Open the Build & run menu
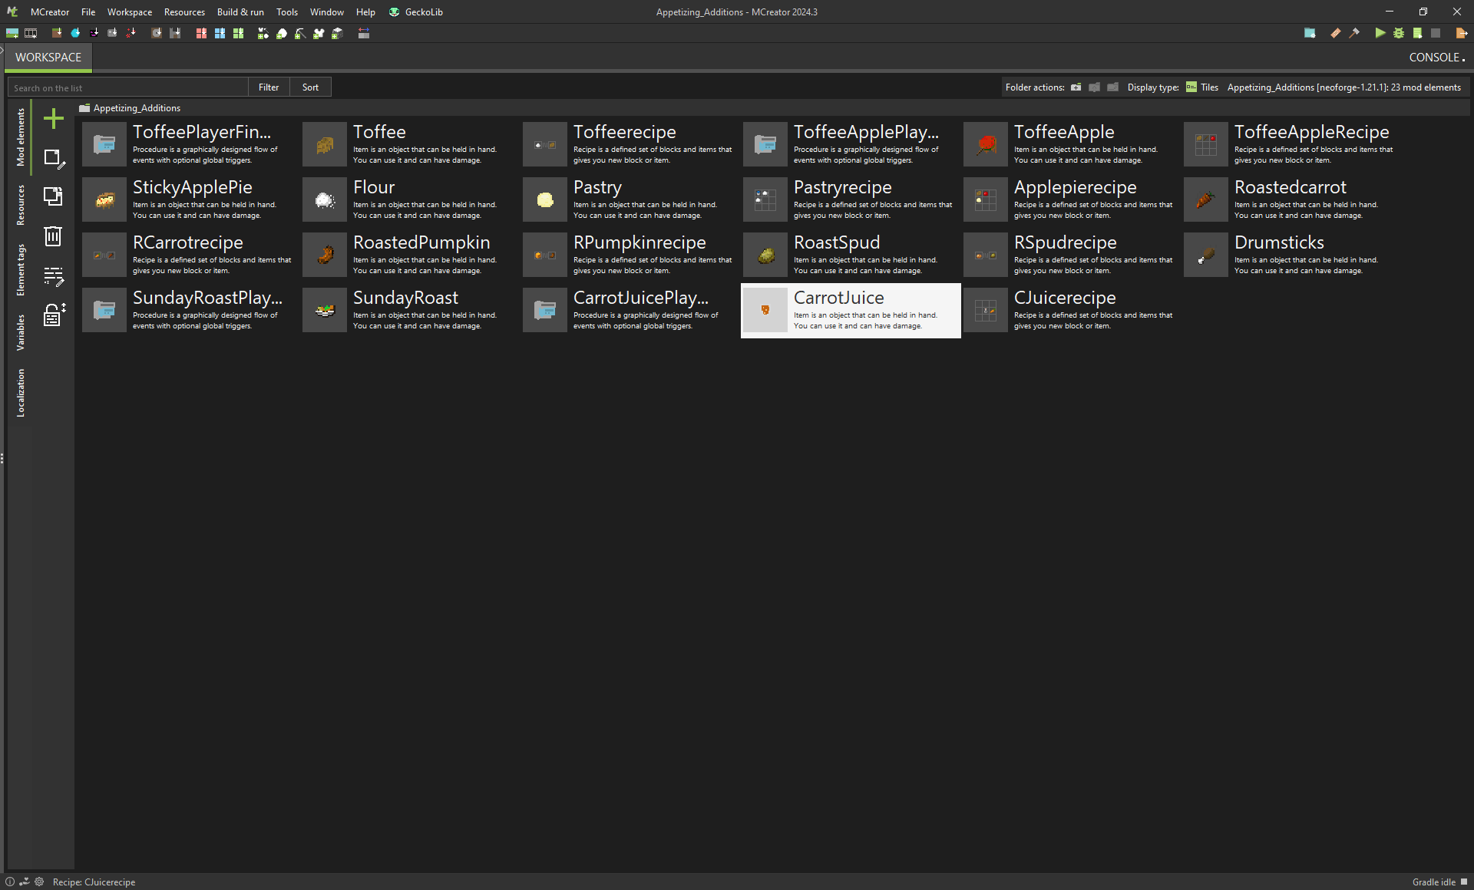The width and height of the screenshot is (1474, 890). tap(240, 12)
